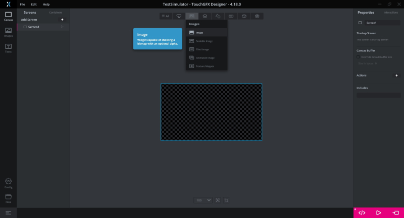Open the Config settings in the sidebar
Viewport: 404px width, 218px height.
(8, 182)
